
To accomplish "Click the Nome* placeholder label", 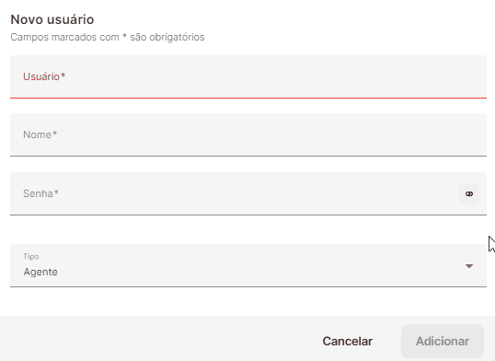I will point(40,134).
